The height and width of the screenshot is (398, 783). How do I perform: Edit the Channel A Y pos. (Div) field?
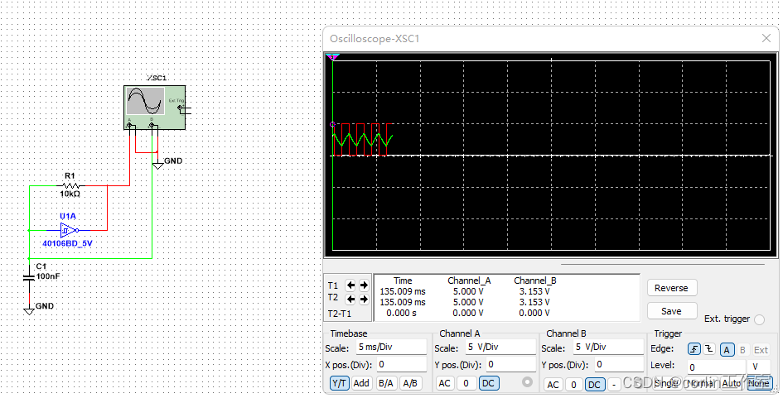coord(510,365)
